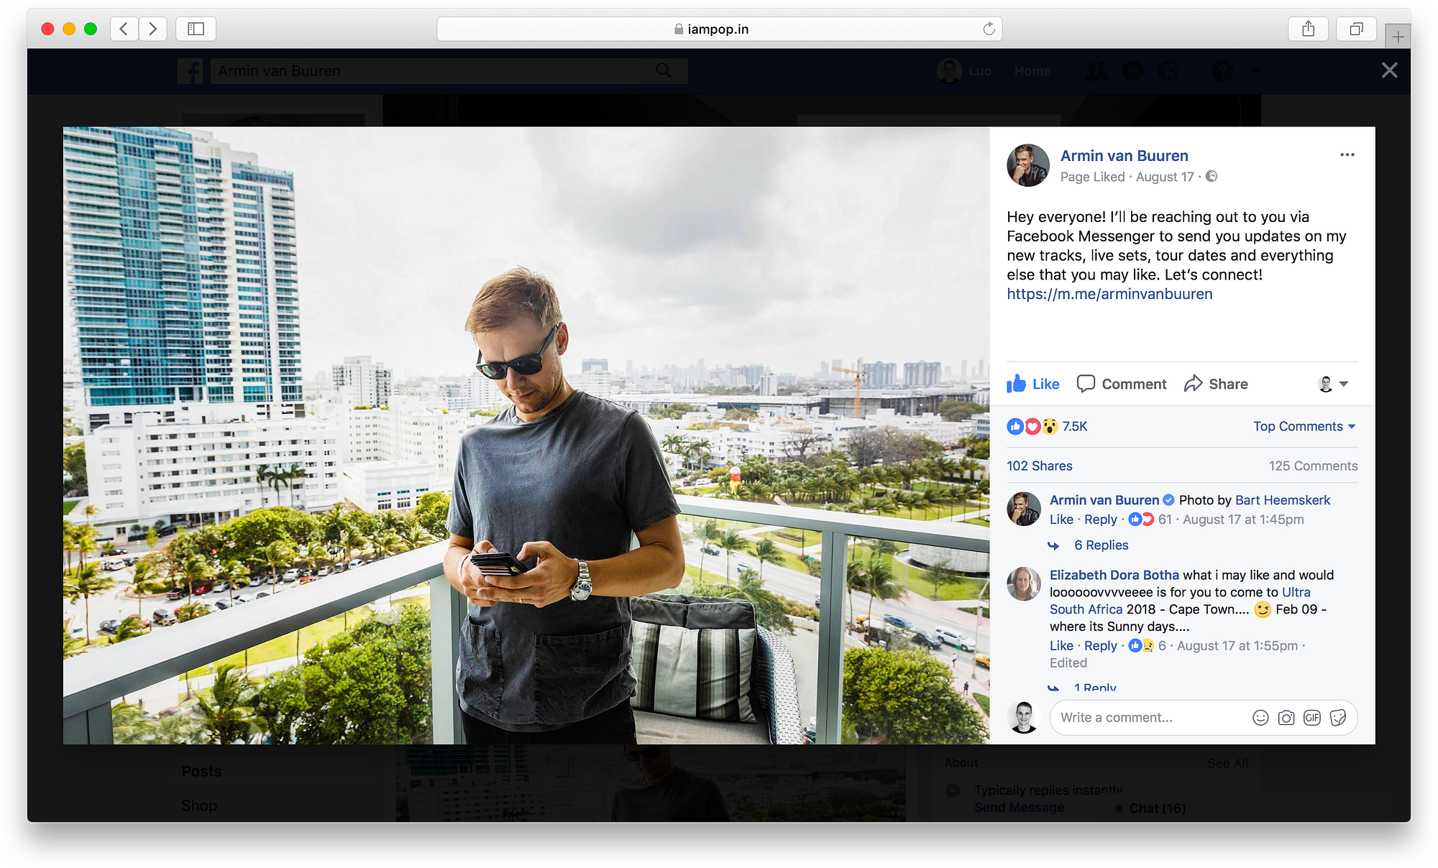Expand the 6 Replies thread
The image size is (1438, 868).
click(x=1101, y=545)
